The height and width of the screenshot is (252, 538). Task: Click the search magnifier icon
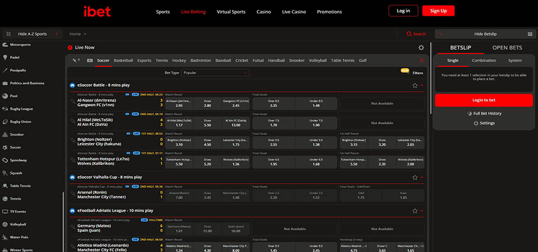409,34
